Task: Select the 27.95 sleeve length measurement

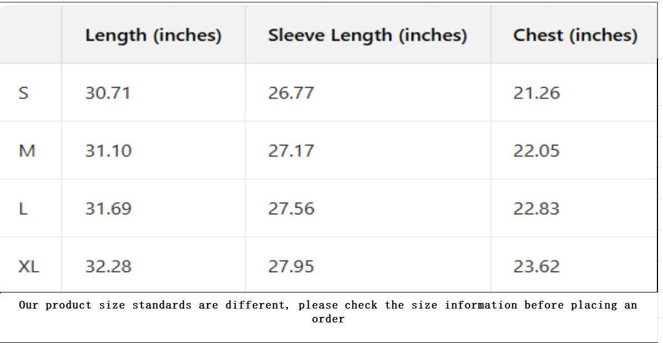Action: [x=291, y=266]
